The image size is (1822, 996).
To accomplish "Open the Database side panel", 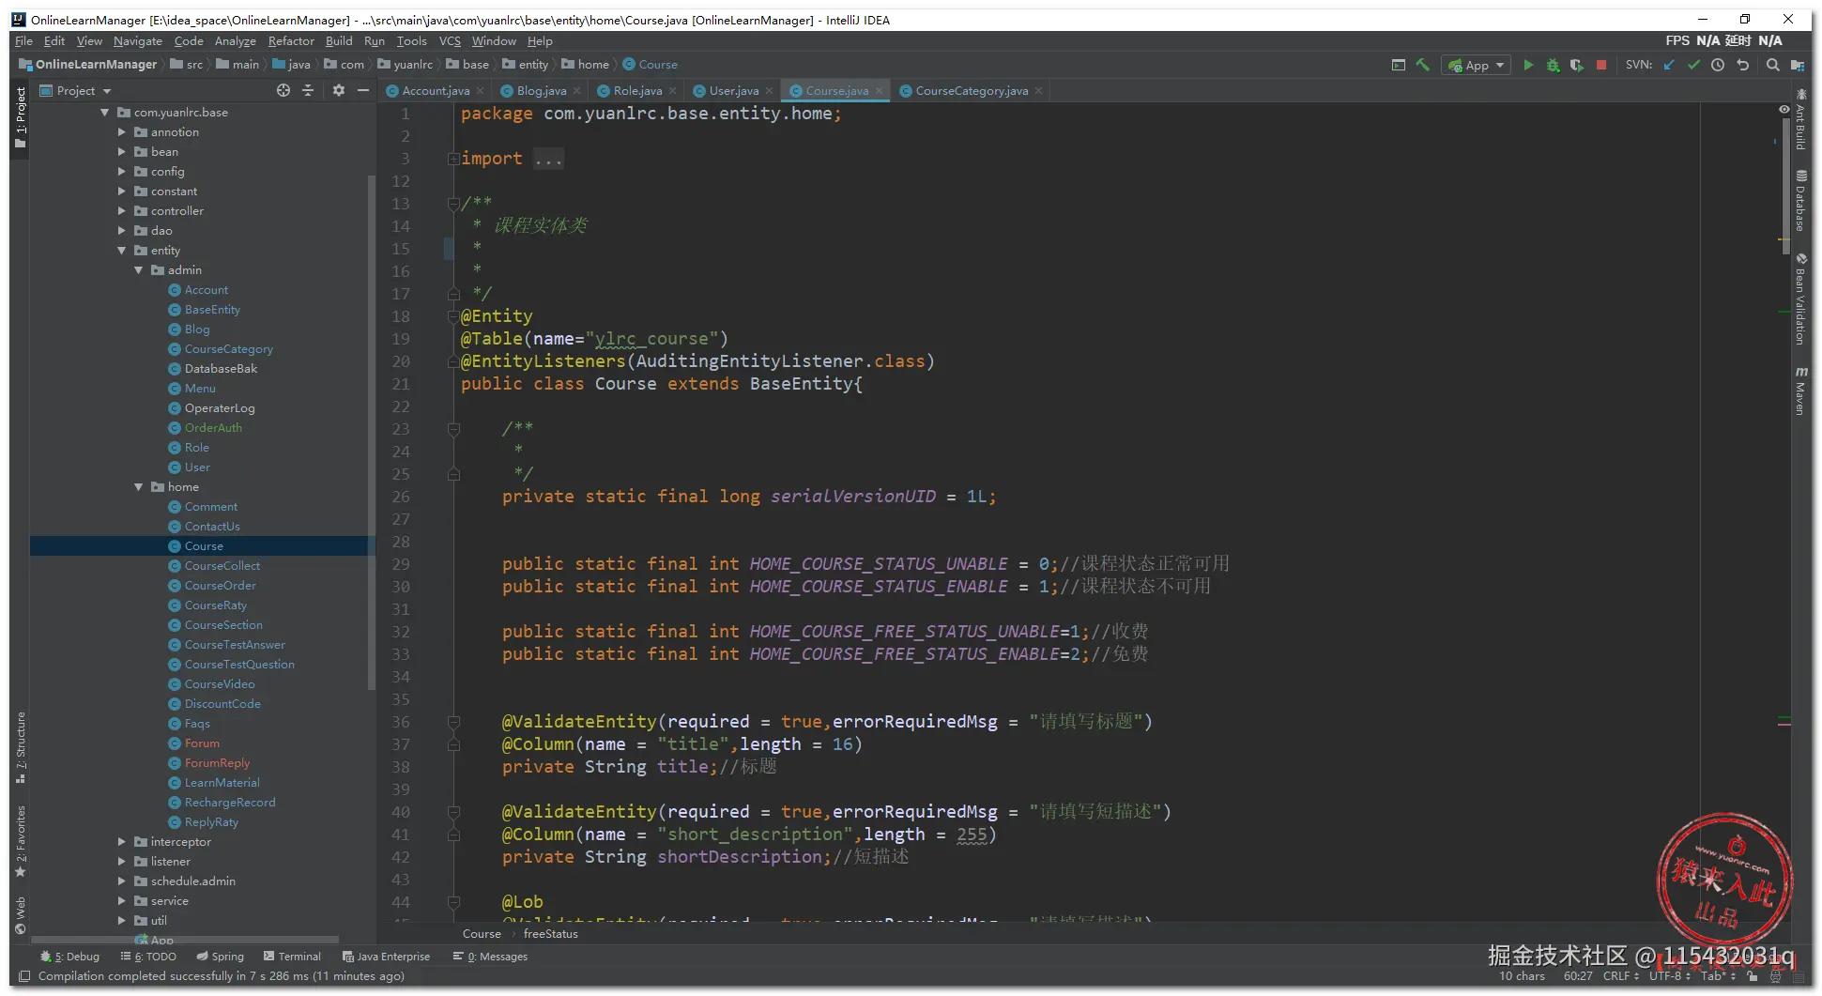I will point(1800,200).
